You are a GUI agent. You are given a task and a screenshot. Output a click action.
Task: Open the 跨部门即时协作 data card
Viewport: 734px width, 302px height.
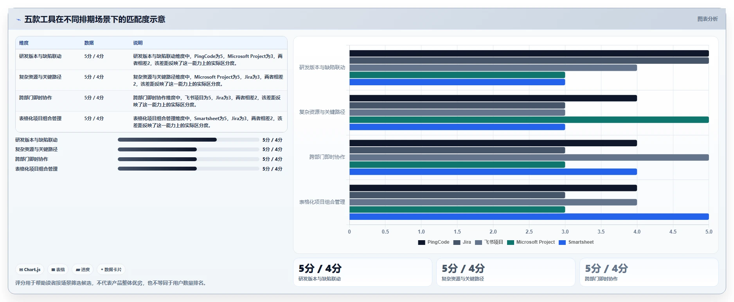click(649, 272)
